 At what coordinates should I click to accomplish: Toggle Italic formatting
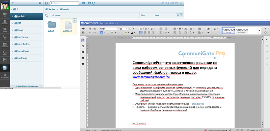point(105,32)
